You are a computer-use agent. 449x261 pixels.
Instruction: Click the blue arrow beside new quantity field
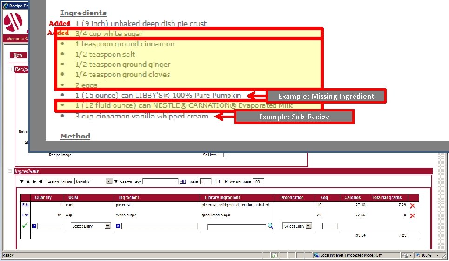click(34, 226)
